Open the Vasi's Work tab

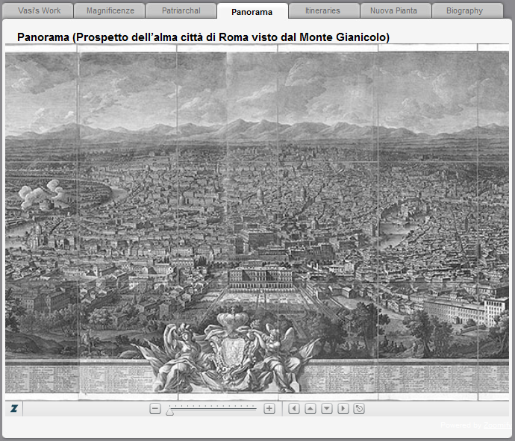point(38,10)
